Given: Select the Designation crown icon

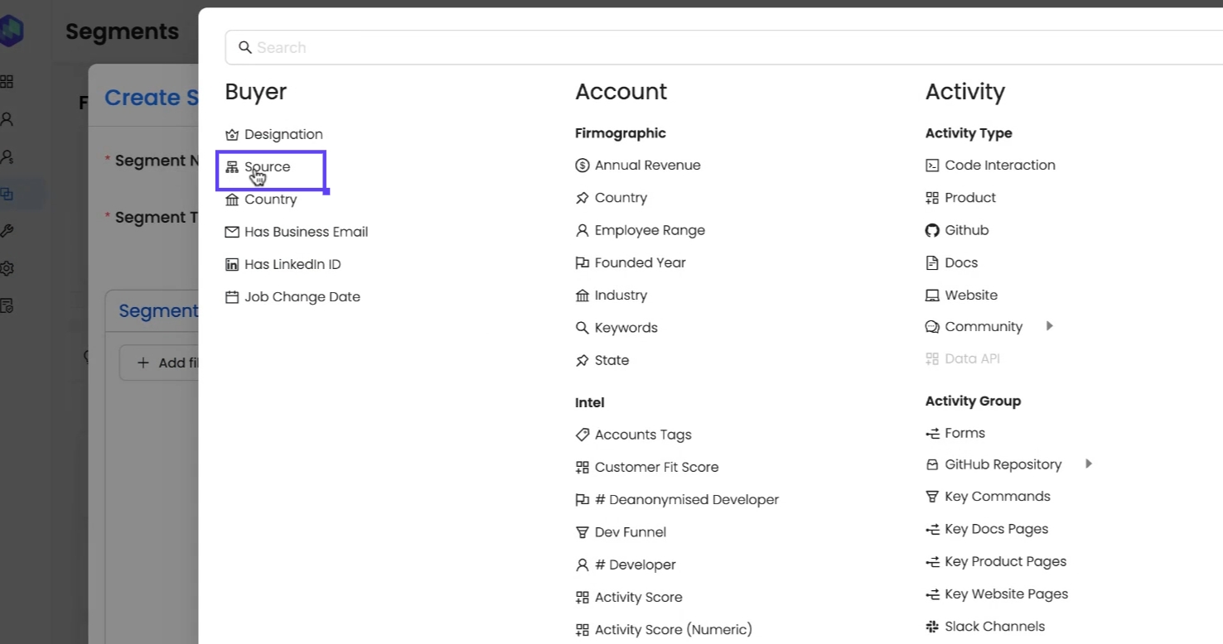Looking at the screenshot, I should pyautogui.click(x=232, y=135).
